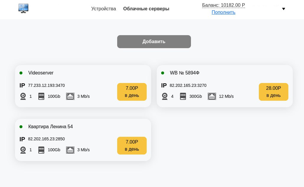This screenshot has width=304, height=187.
Task: Click camera icon on Квартира Ленина 54 card
Action: 23,150
